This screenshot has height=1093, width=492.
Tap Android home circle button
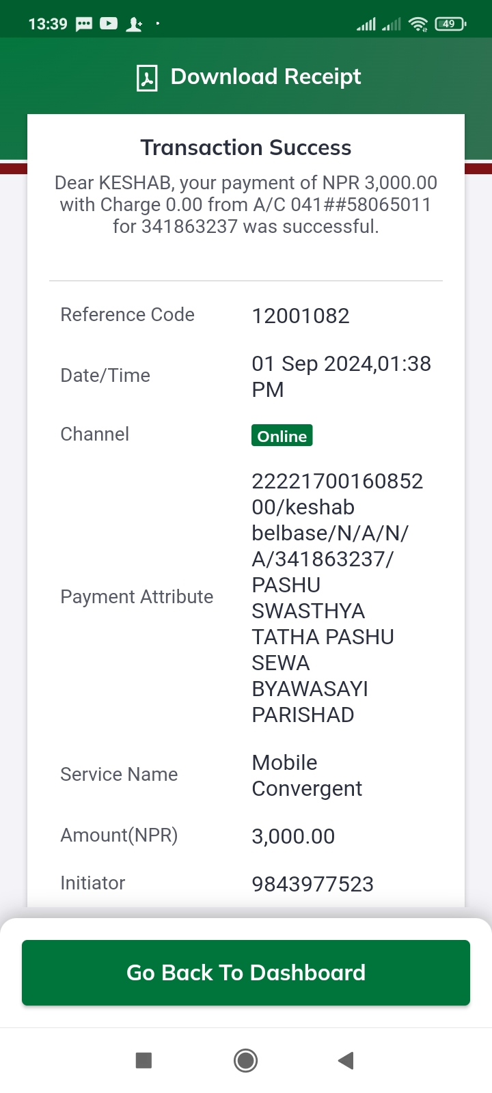[x=245, y=1060]
